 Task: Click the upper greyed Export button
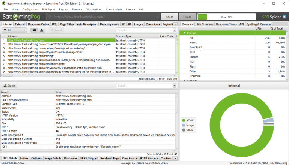tap(56, 30)
